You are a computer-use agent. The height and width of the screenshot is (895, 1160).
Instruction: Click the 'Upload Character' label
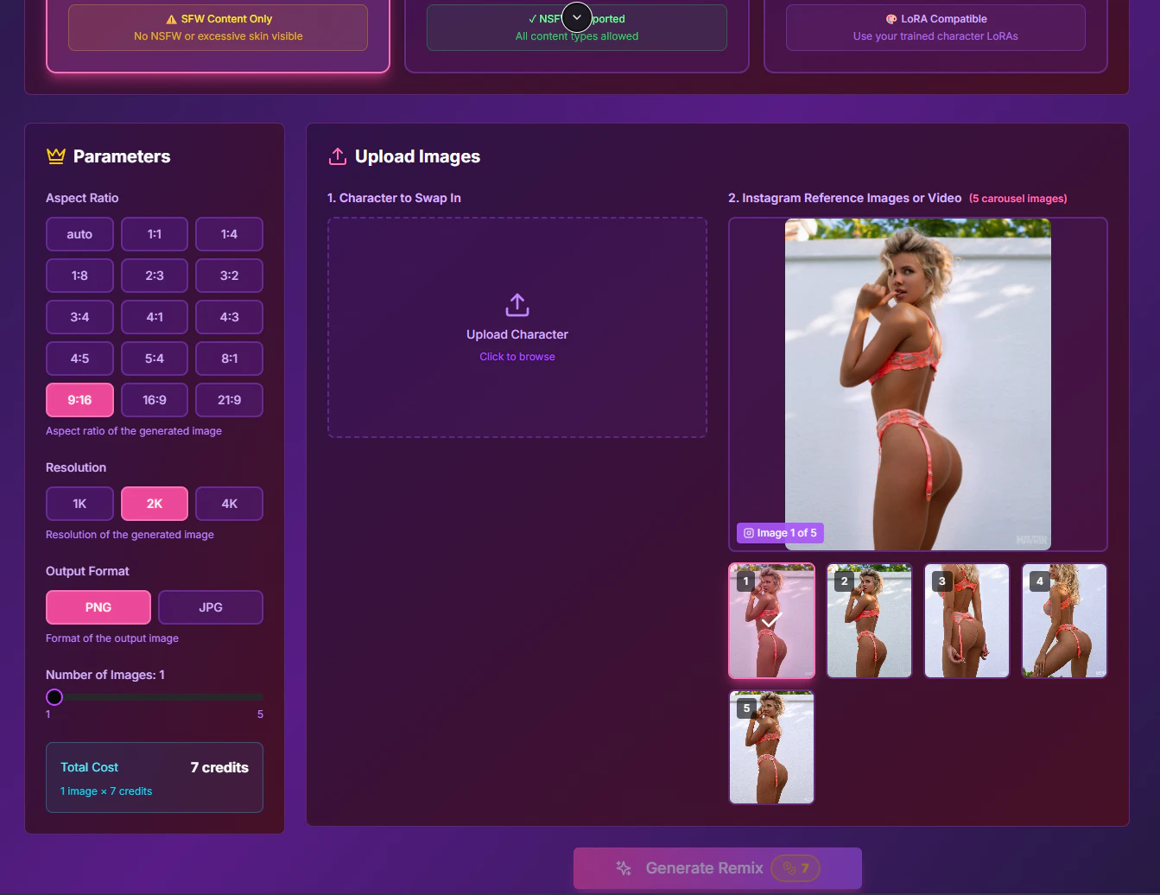(x=517, y=334)
